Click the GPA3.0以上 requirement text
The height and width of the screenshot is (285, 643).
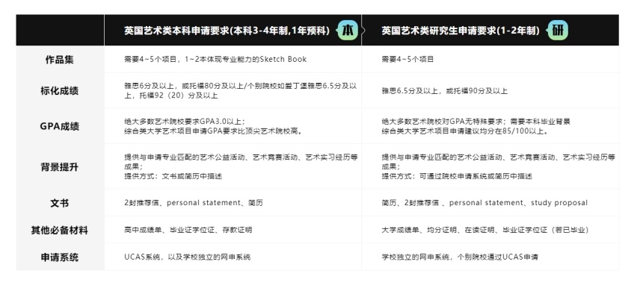[185, 121]
